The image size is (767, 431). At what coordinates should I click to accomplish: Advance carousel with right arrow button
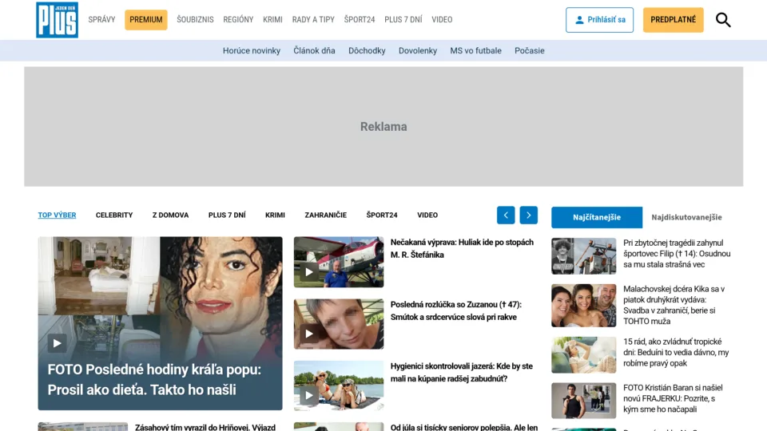(x=529, y=215)
